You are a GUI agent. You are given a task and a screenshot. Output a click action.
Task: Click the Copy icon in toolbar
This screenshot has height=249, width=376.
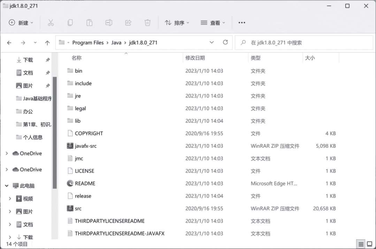click(70, 23)
